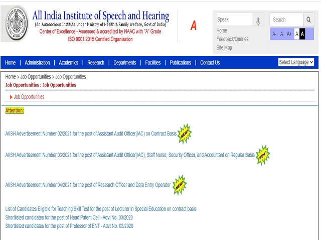Open the Select Language dropdown
Viewport: 321px width, 240px height.
296,62
